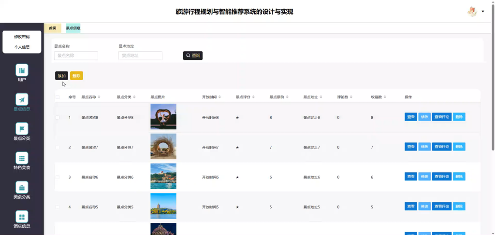Sort by 评论数 column arrows

(351, 97)
